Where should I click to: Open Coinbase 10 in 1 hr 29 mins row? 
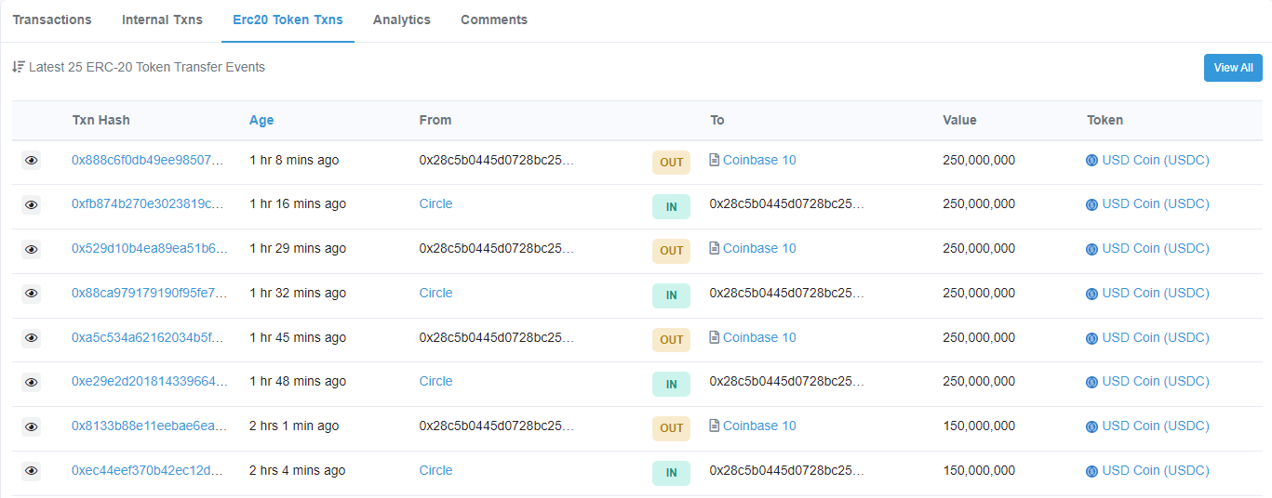coord(759,248)
